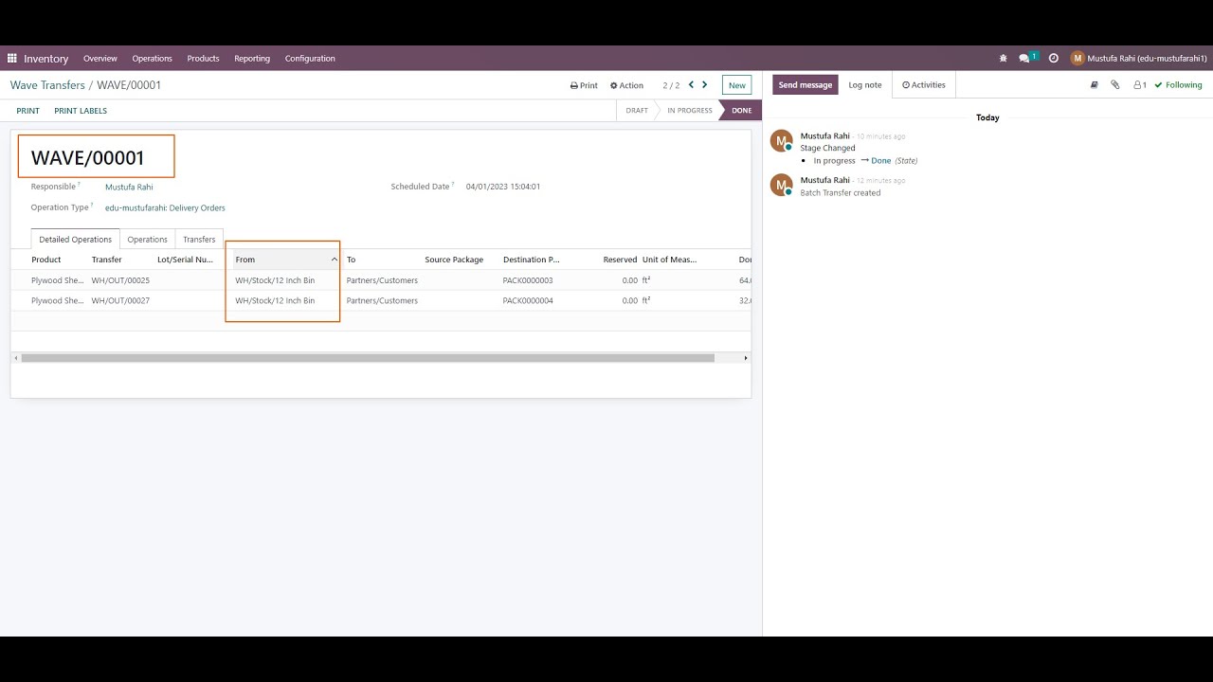Click the scheduled date value
Image resolution: width=1213 pixels, height=682 pixels.
click(503, 187)
